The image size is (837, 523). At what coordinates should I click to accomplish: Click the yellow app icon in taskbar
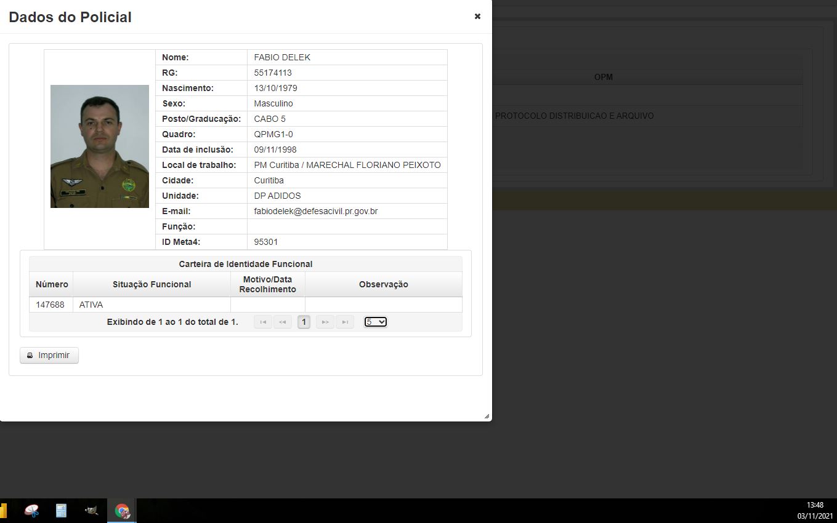[3, 511]
